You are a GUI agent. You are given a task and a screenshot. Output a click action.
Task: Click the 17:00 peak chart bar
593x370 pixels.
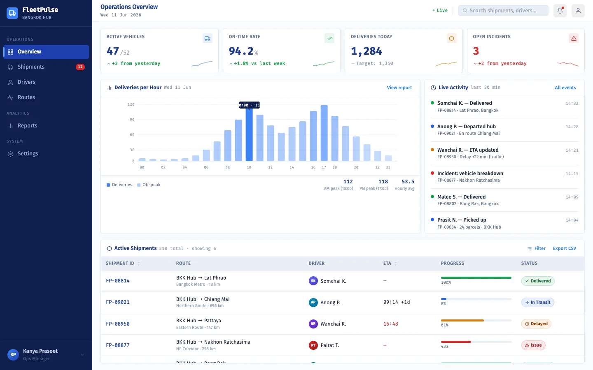(324, 133)
